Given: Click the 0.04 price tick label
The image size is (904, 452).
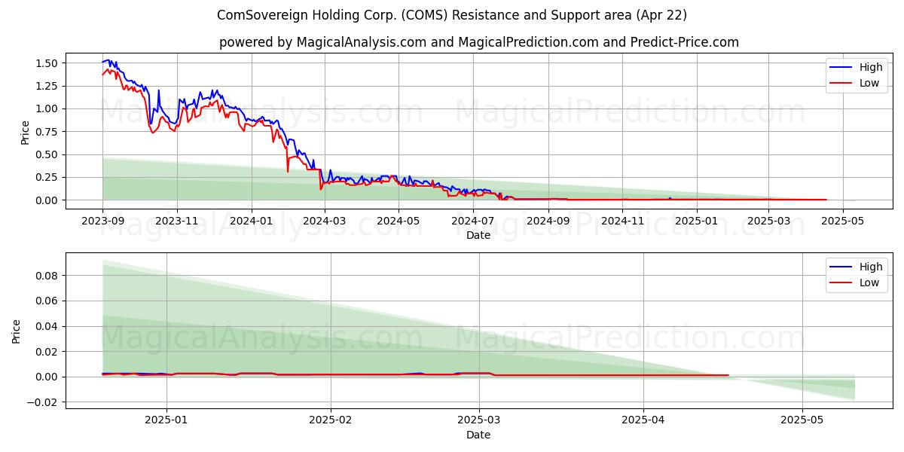Looking at the screenshot, I should 48,326.
